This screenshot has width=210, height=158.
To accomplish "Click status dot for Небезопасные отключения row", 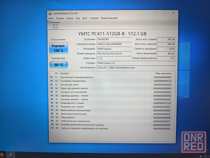I will pos(52,121).
